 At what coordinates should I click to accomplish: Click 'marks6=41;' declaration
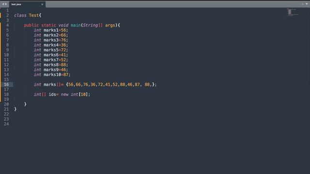click(56, 55)
